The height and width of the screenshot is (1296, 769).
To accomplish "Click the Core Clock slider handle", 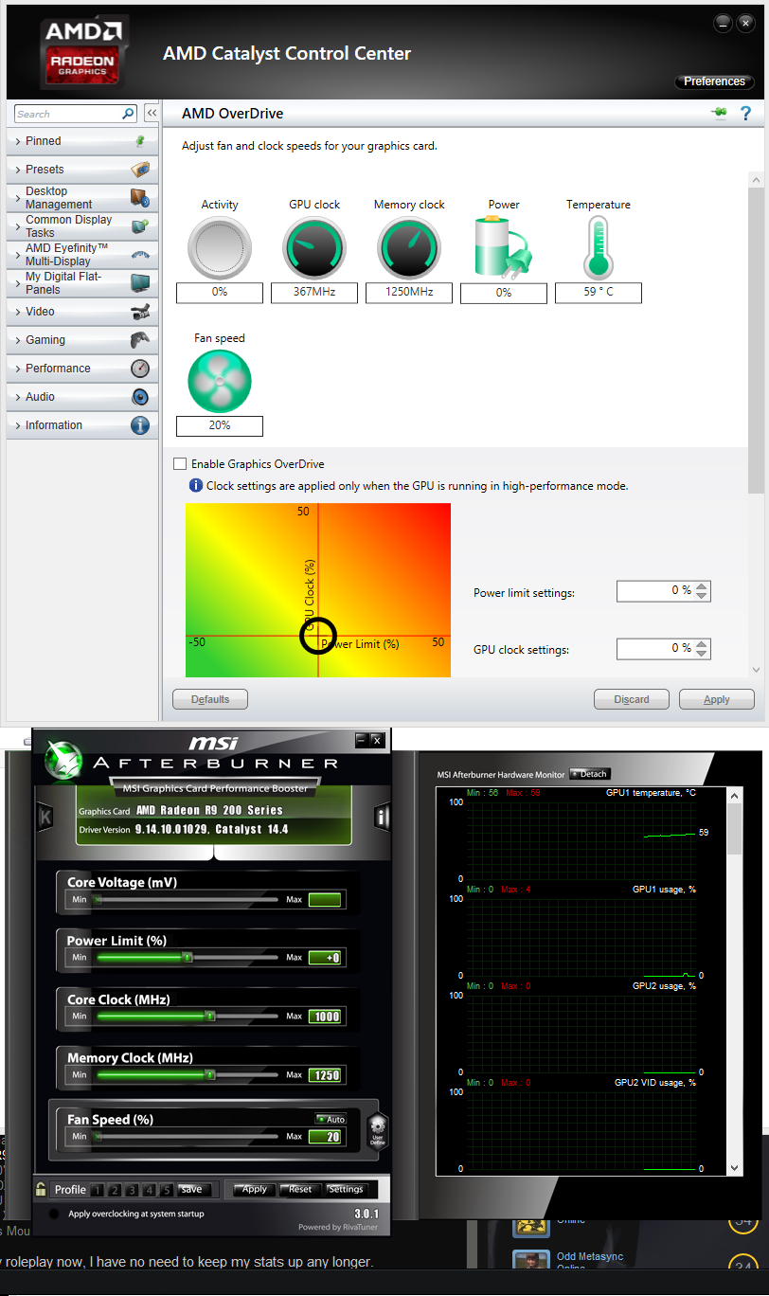I will [209, 1017].
